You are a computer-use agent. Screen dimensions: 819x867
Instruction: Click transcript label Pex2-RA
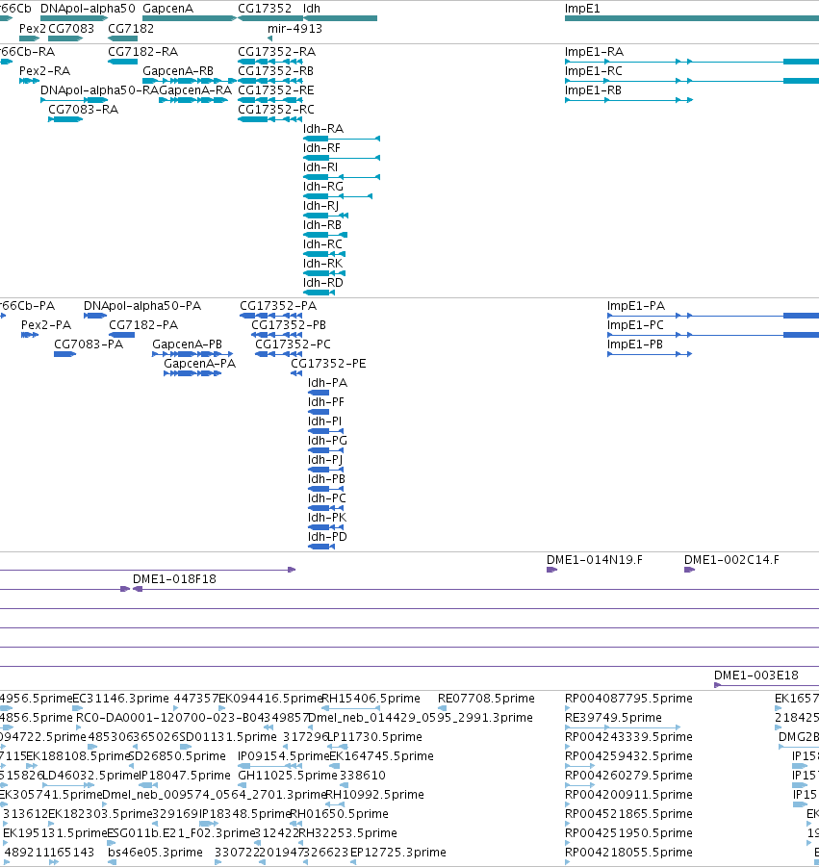pos(45,71)
